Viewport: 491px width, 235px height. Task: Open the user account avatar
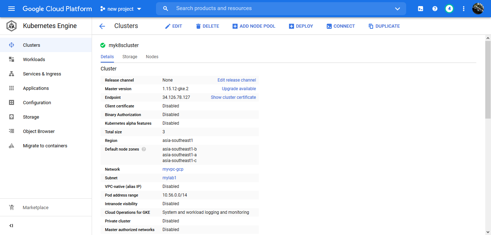pos(478,9)
